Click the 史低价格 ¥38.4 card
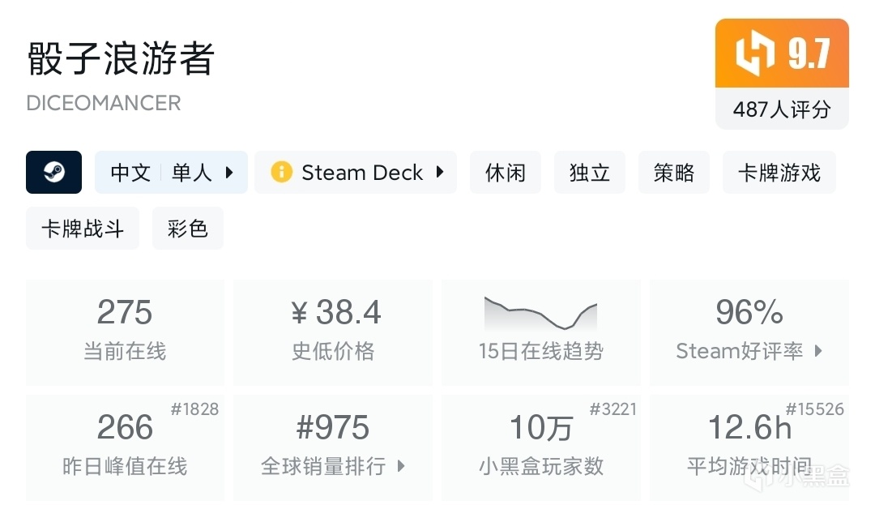875x505 pixels. click(x=333, y=332)
